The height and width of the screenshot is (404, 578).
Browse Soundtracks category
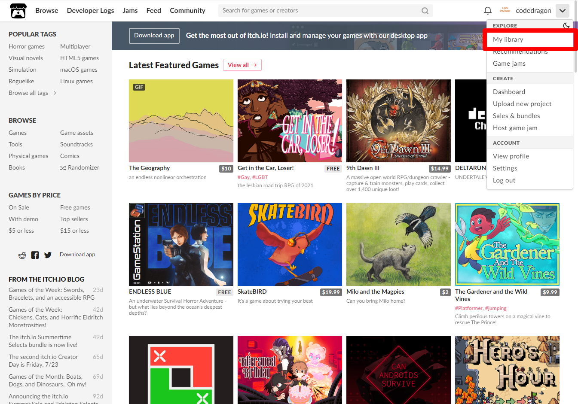pos(76,144)
